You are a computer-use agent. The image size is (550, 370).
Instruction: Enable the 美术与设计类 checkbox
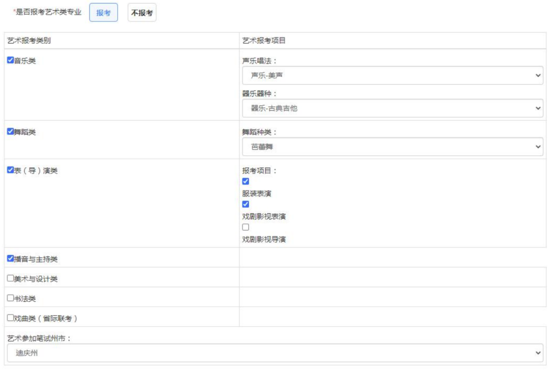tap(10, 278)
